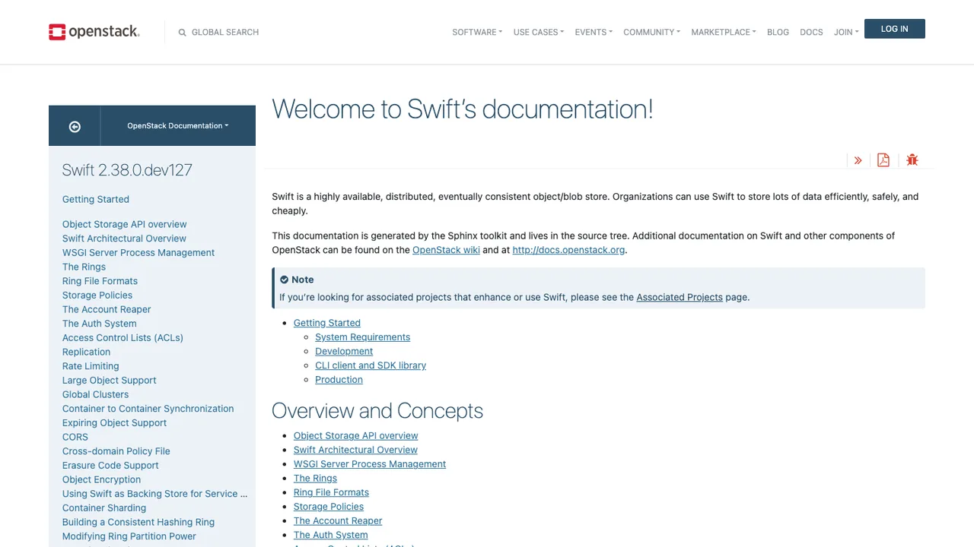Image resolution: width=974 pixels, height=547 pixels.
Task: Expand the USE CASES menu
Action: (539, 33)
